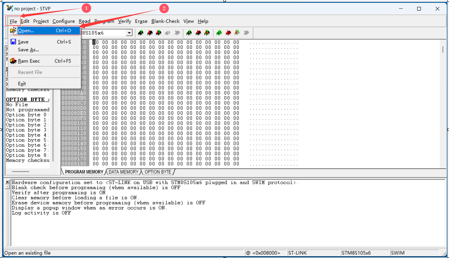Image resolution: width=449 pixels, height=258 pixels.
Task: Click the "Hardware configuration set to" log line
Action: pos(155,183)
